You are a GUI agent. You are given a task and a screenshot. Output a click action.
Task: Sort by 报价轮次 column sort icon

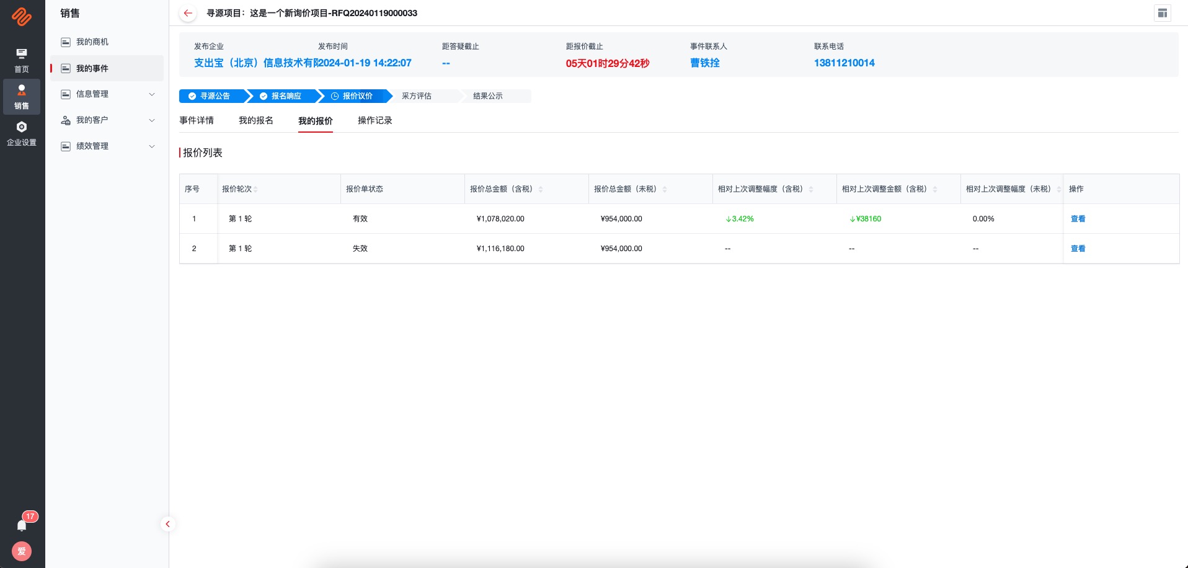tap(255, 189)
